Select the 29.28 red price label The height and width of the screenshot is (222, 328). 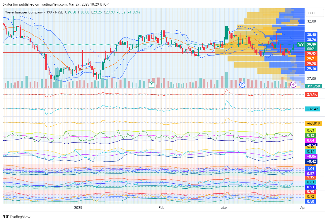(311, 64)
